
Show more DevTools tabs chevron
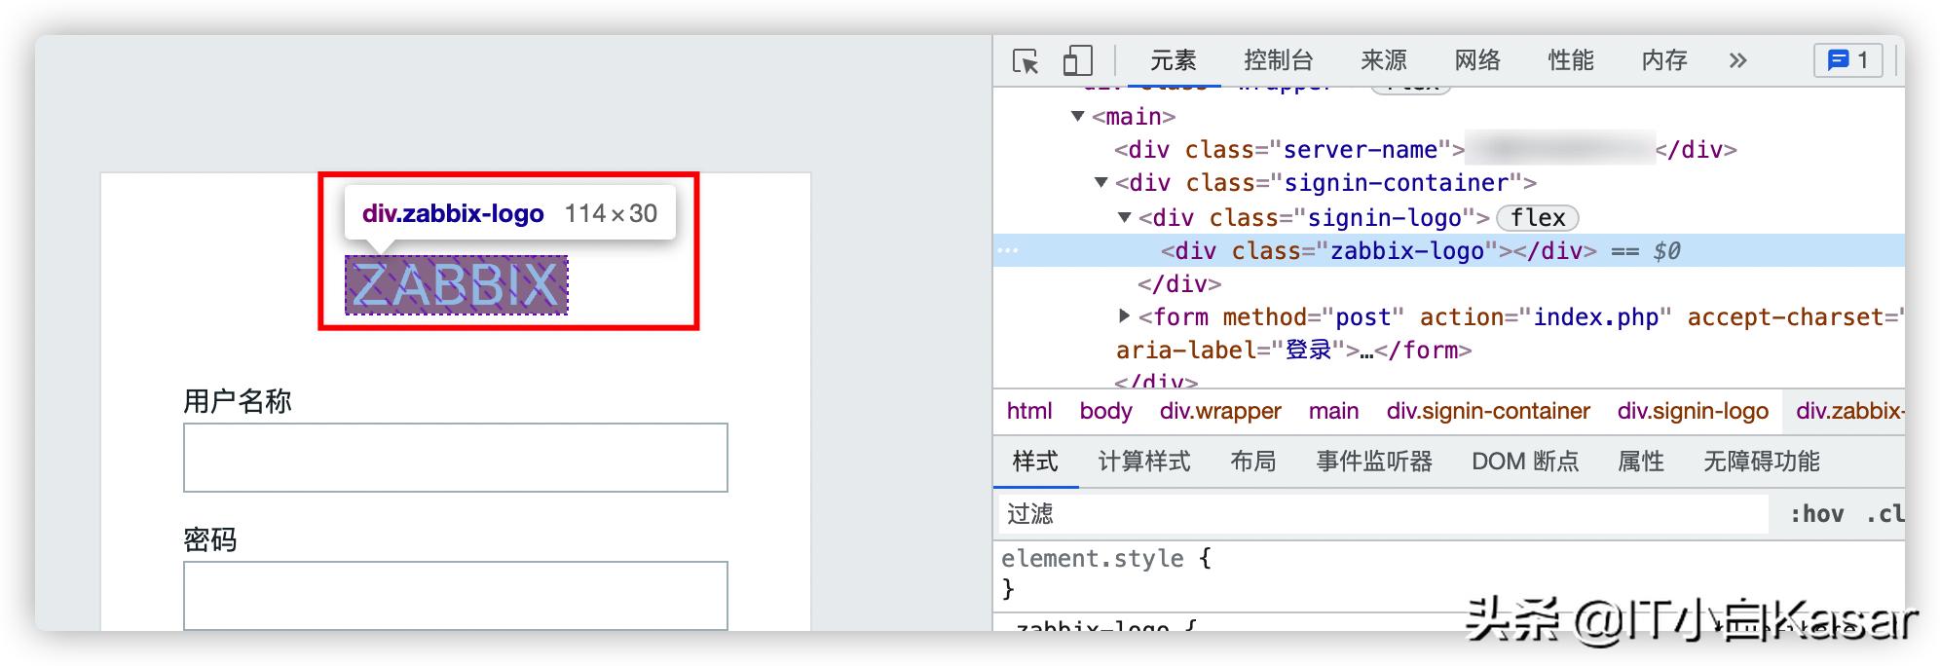coord(1738,61)
